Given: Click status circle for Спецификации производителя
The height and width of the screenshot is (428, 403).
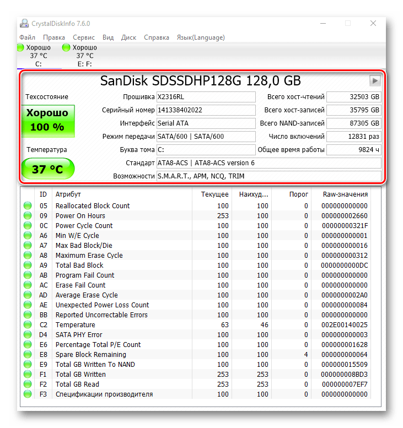Looking at the screenshot, I should point(28,394).
